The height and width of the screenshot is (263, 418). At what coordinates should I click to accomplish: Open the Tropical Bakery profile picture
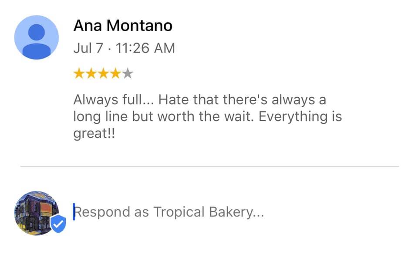point(35,211)
